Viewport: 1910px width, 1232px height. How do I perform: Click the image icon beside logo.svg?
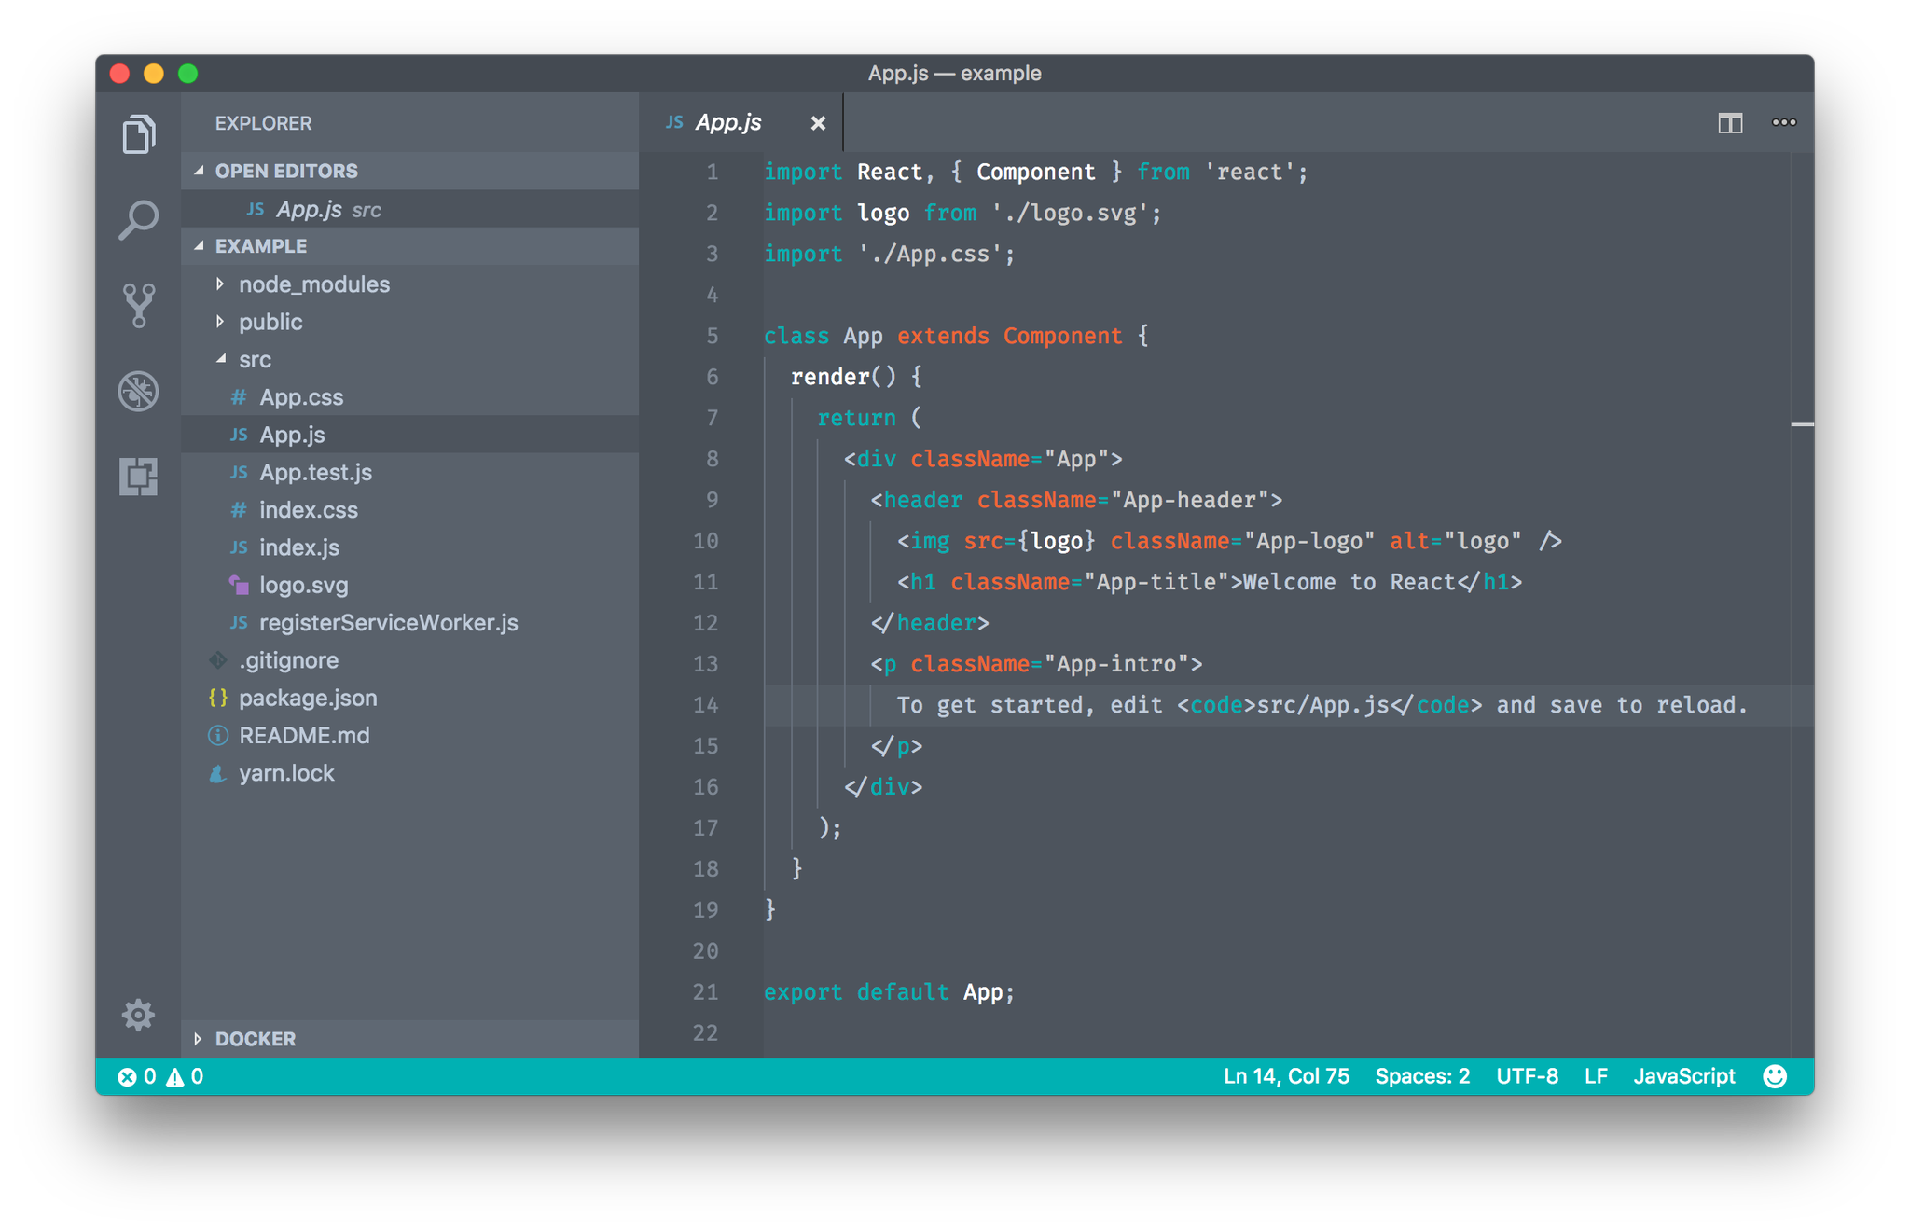click(x=239, y=585)
